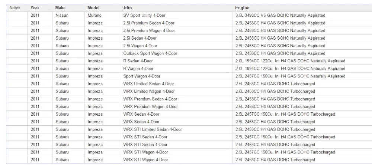Click the Engine column header
Viewport: 372px width, 165px height.
(242, 8)
